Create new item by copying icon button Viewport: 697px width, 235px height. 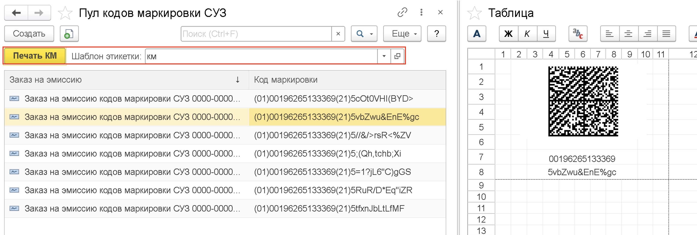(69, 34)
